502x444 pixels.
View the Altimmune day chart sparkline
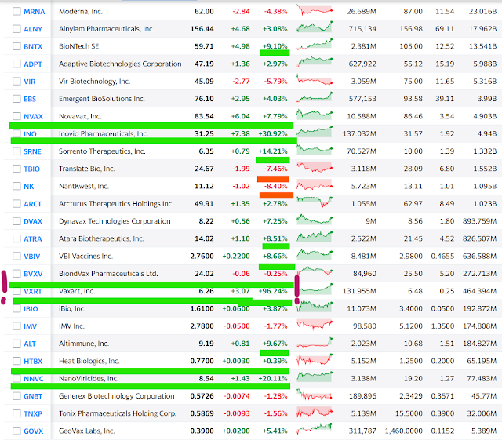coord(315,341)
